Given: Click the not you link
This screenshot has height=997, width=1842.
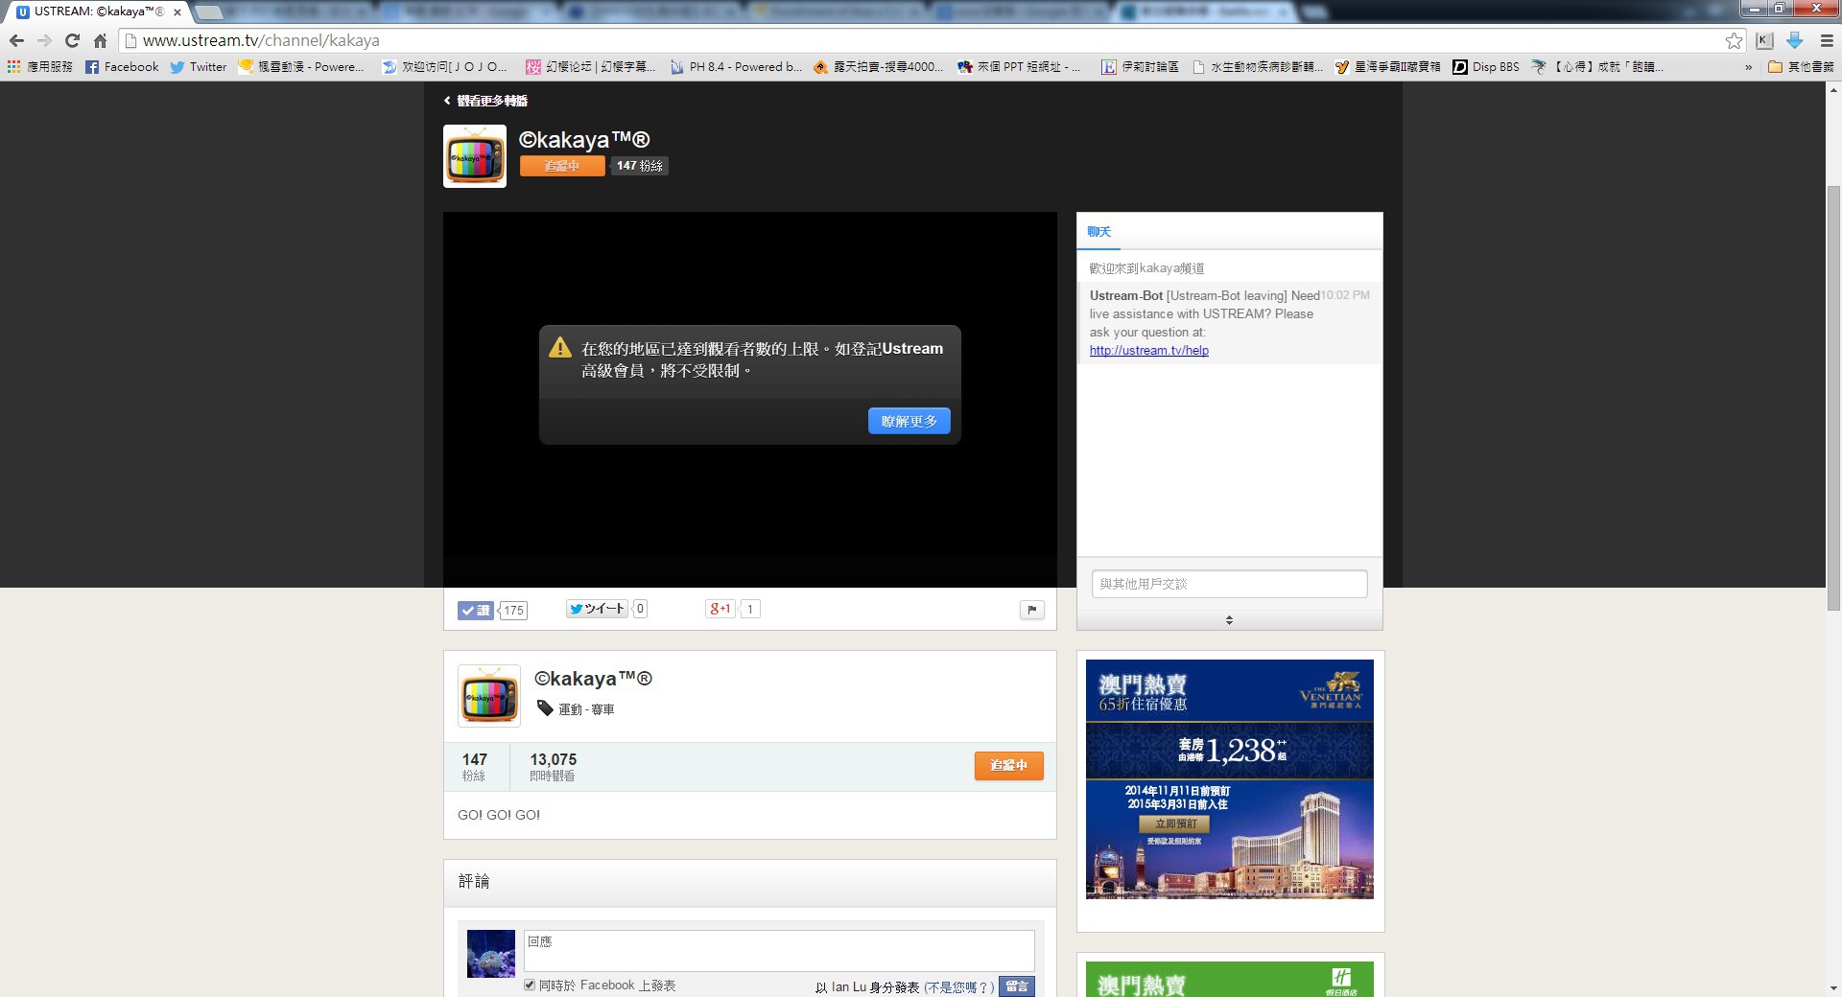Looking at the screenshot, I should 958,986.
